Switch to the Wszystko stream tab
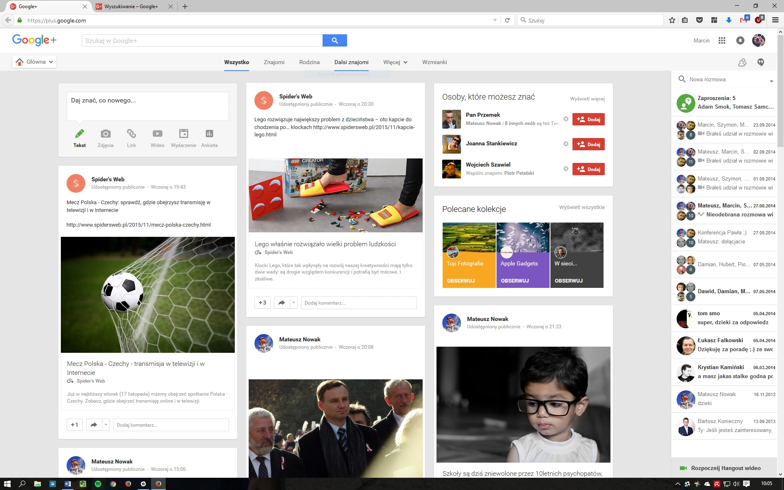Screen dimensions: 784x490 coord(236,62)
